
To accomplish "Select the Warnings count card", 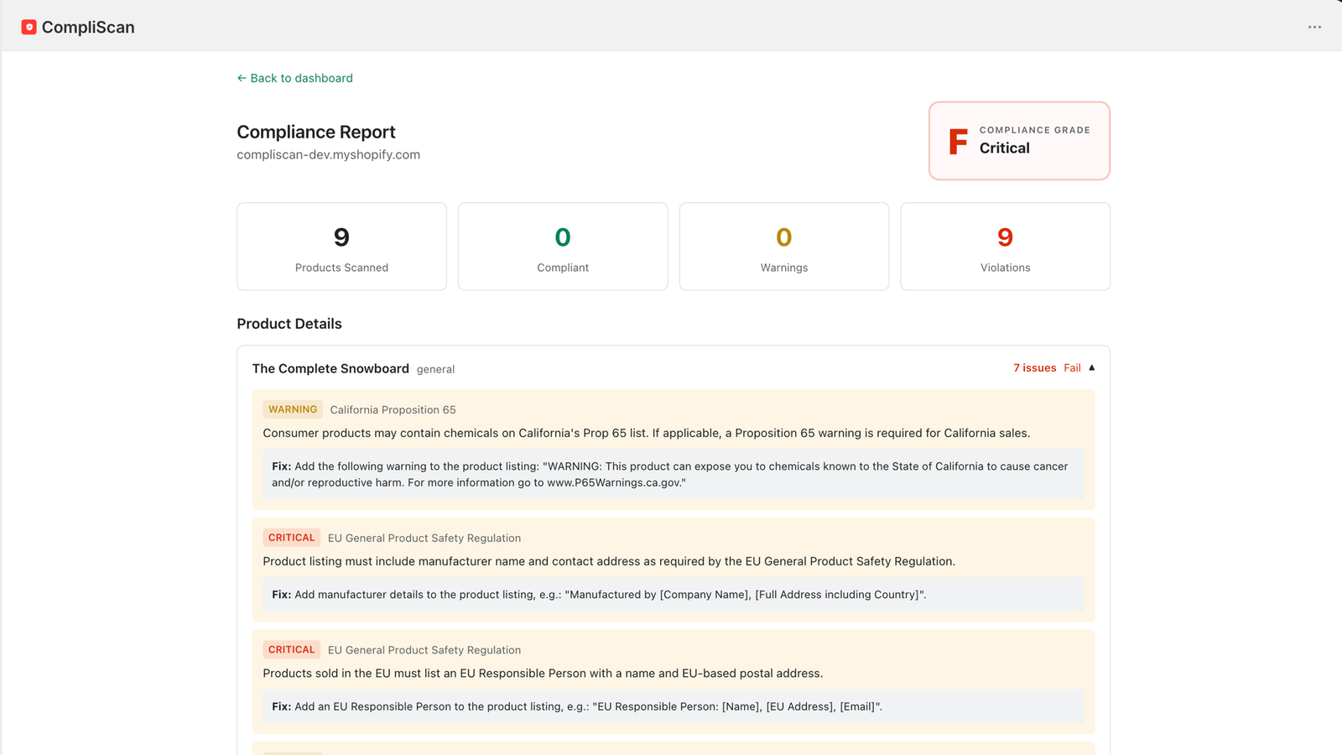I will click(784, 247).
